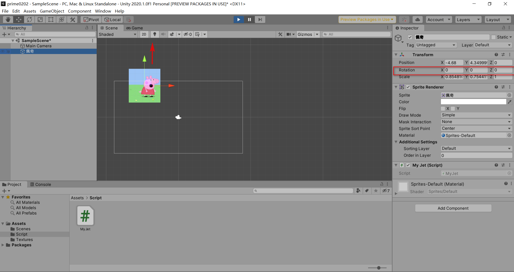514x272 pixels.
Task: Select the Scale tool
Action: tap(40, 20)
